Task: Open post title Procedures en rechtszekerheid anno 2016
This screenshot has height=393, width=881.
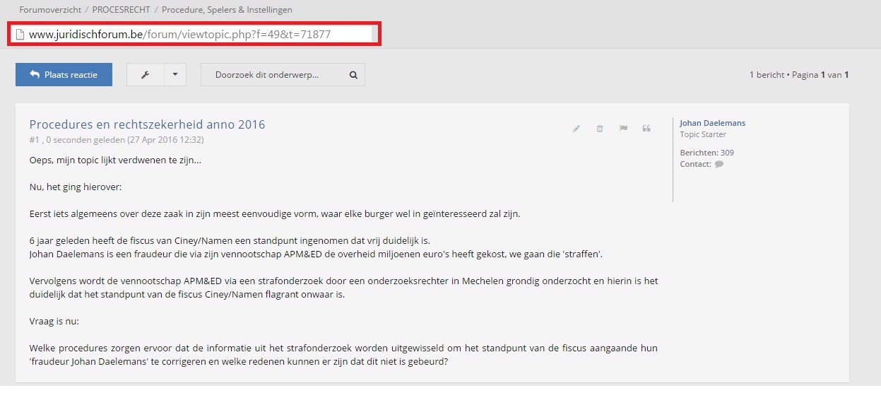Action: [147, 124]
